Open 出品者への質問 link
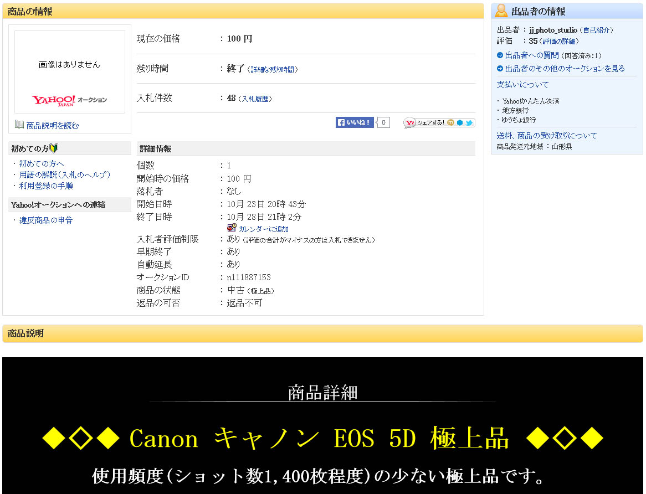The image size is (646, 494). (x=532, y=55)
